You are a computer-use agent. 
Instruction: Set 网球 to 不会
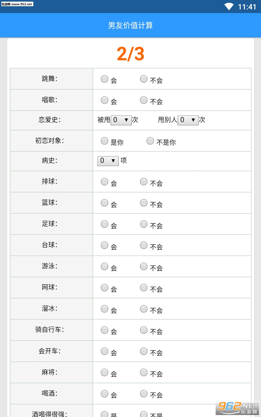[144, 287]
